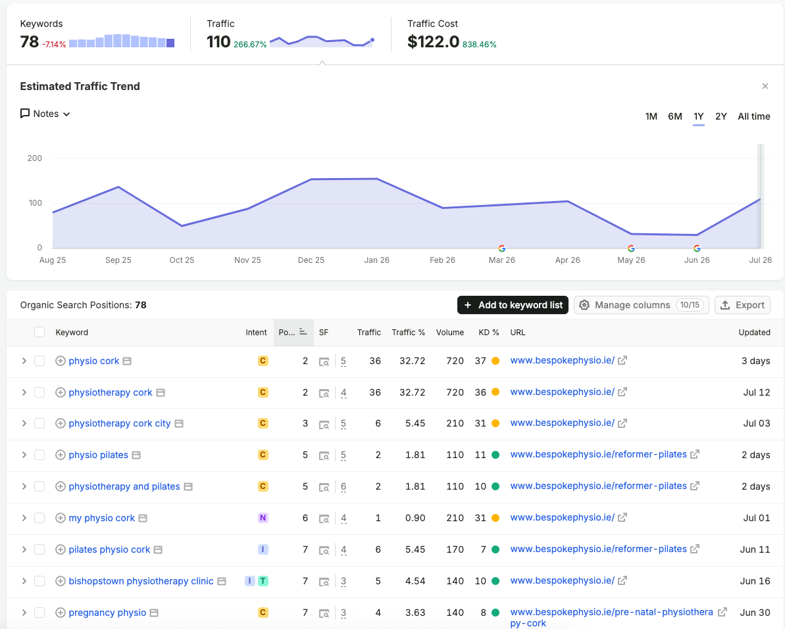Click the Jan 26 point on traffic chart

pos(376,179)
